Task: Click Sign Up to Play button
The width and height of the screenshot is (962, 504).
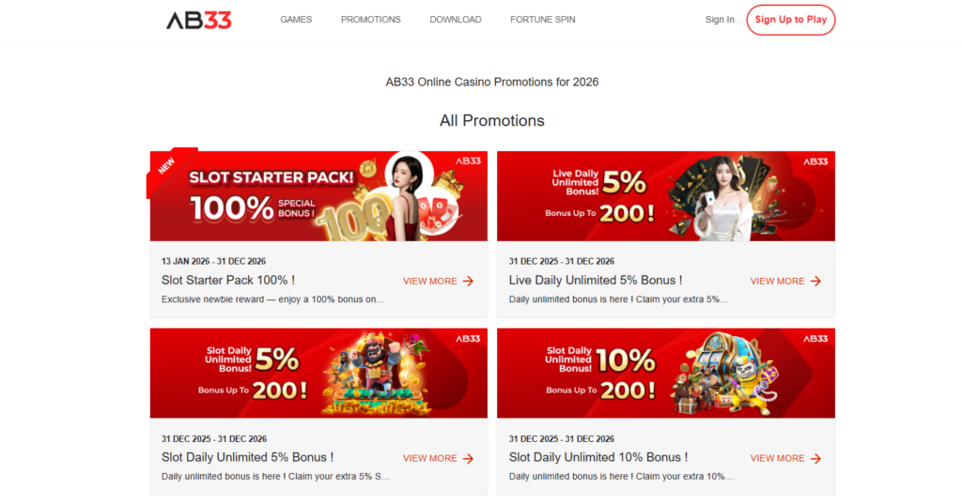Action: 791,20
